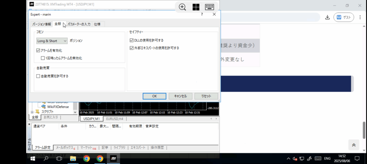Open Chrome downloads icon
The width and height of the screenshot is (367, 164).
pos(327,17)
